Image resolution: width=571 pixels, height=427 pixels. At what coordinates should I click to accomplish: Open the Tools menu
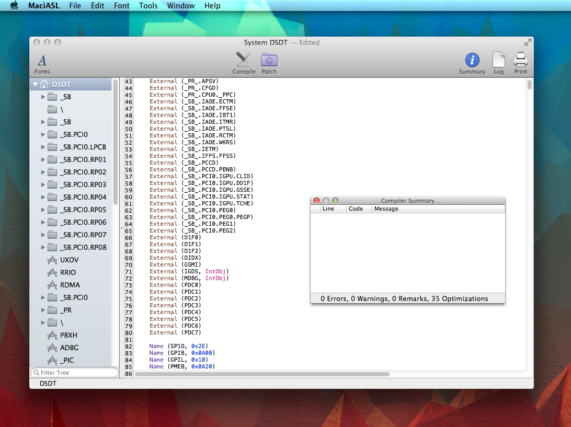pos(148,6)
